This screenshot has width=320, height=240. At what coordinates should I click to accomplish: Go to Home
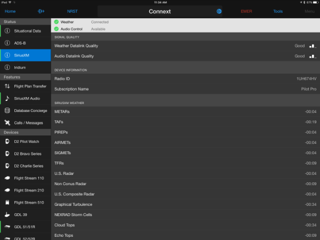pos(10,11)
